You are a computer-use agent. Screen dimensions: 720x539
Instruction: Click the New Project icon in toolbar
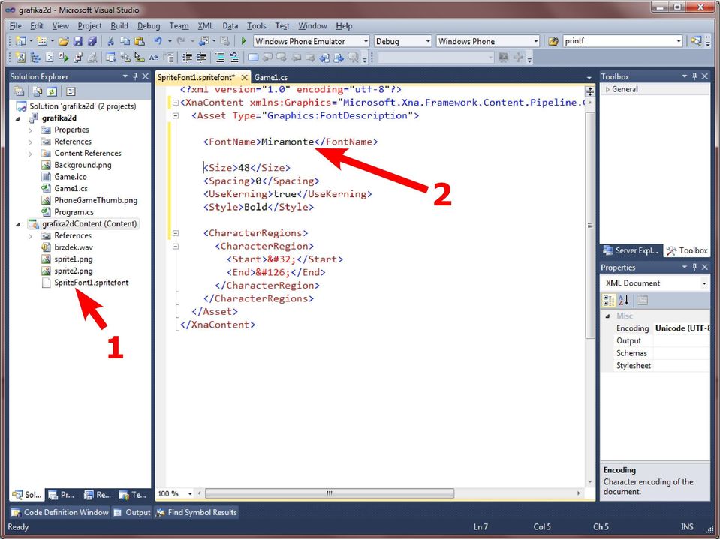pyautogui.click(x=21, y=41)
